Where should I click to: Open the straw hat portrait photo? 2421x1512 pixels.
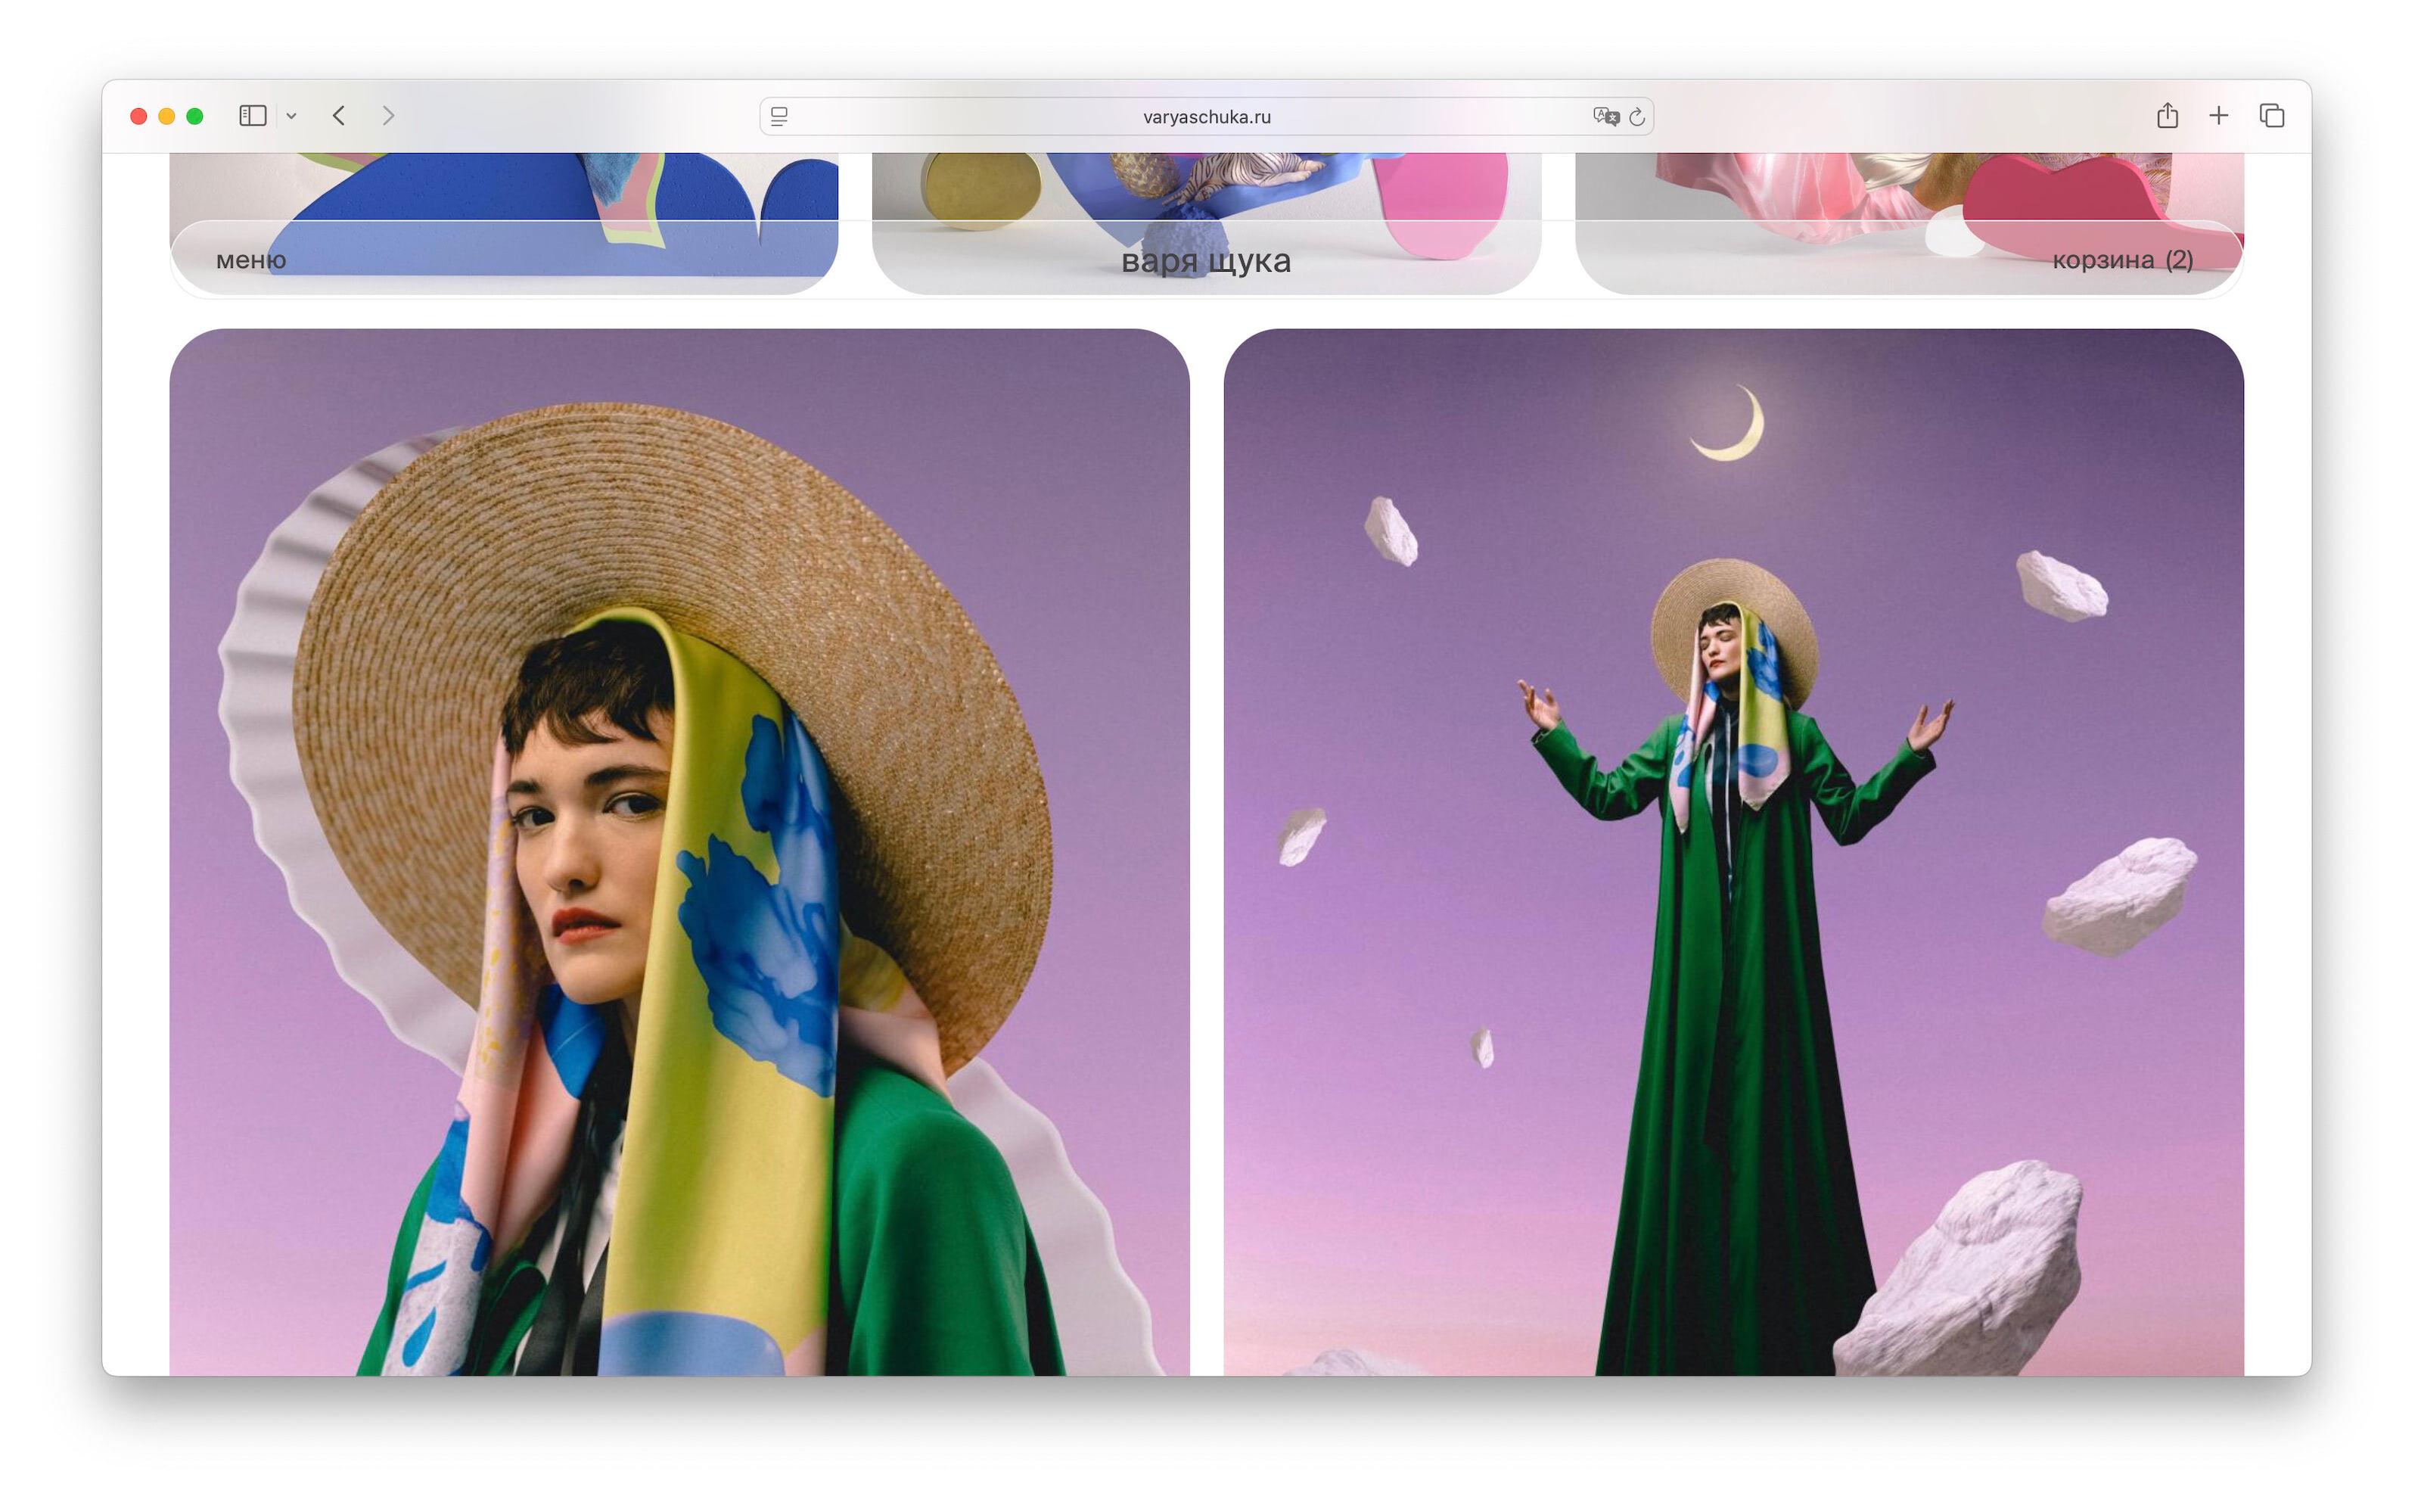point(679,850)
